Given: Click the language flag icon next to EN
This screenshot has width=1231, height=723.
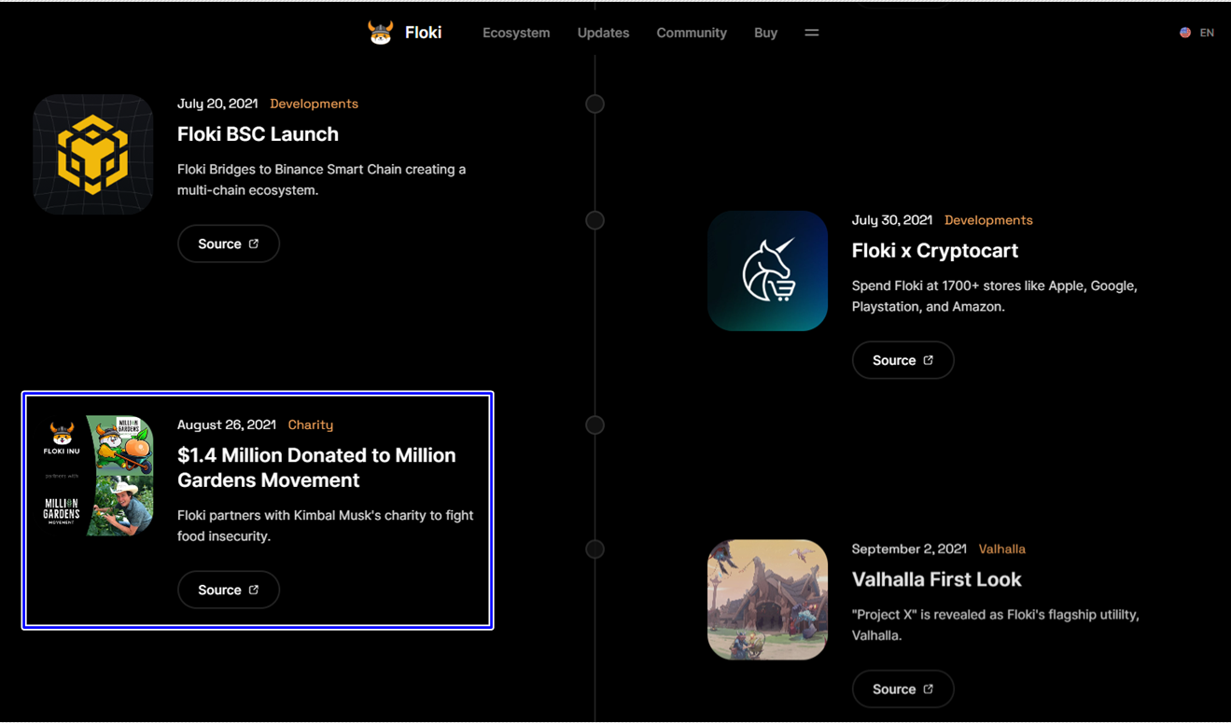Looking at the screenshot, I should [1185, 33].
